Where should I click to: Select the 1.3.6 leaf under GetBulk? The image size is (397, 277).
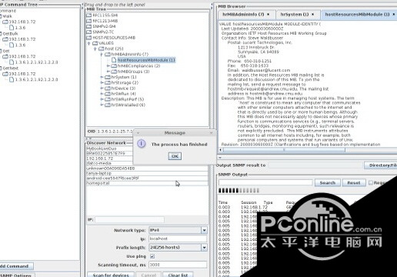pyautogui.click(x=18, y=45)
